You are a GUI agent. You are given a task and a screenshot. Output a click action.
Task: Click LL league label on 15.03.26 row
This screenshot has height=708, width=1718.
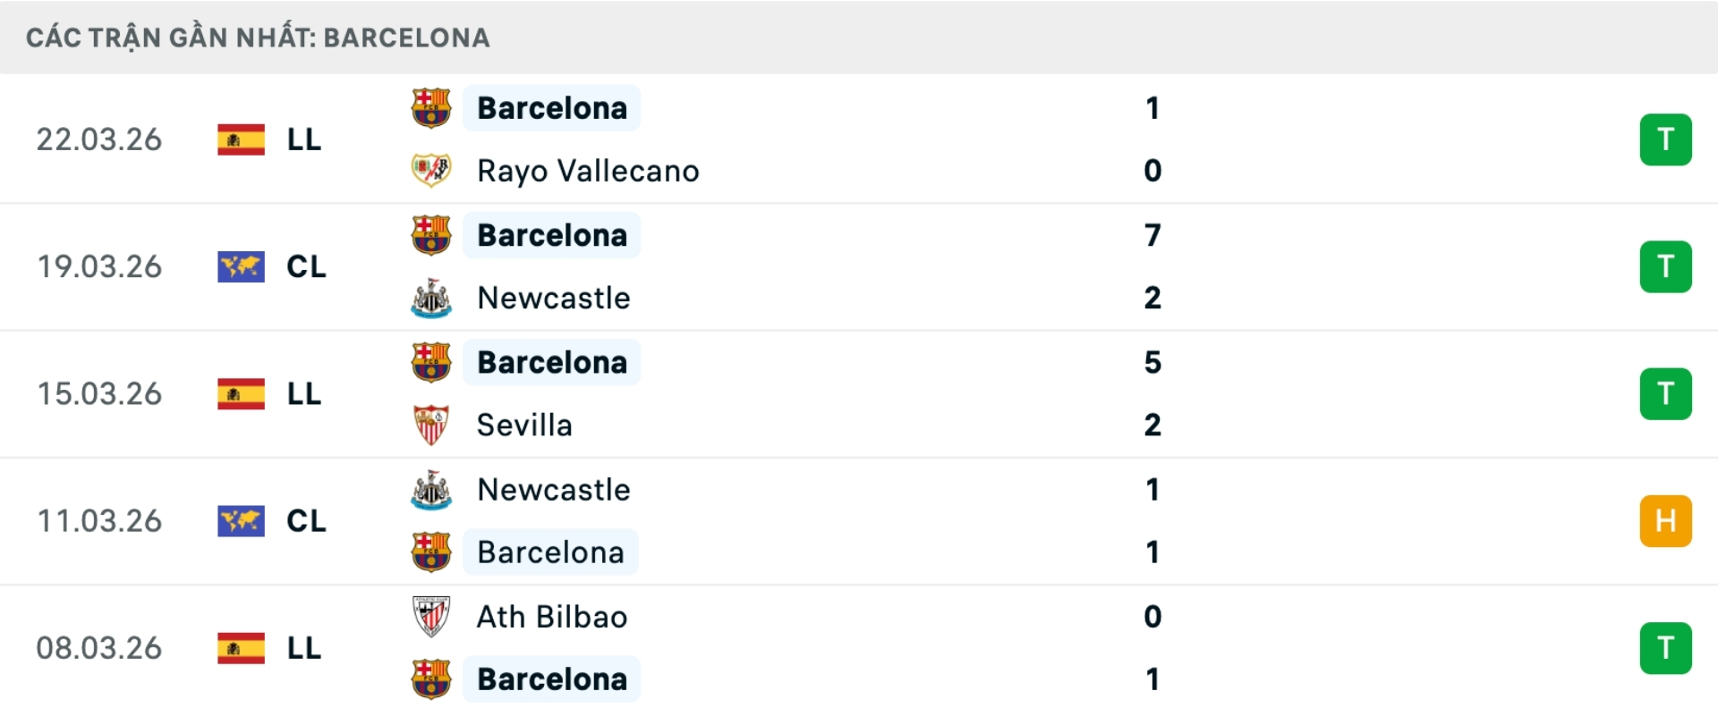[304, 394]
